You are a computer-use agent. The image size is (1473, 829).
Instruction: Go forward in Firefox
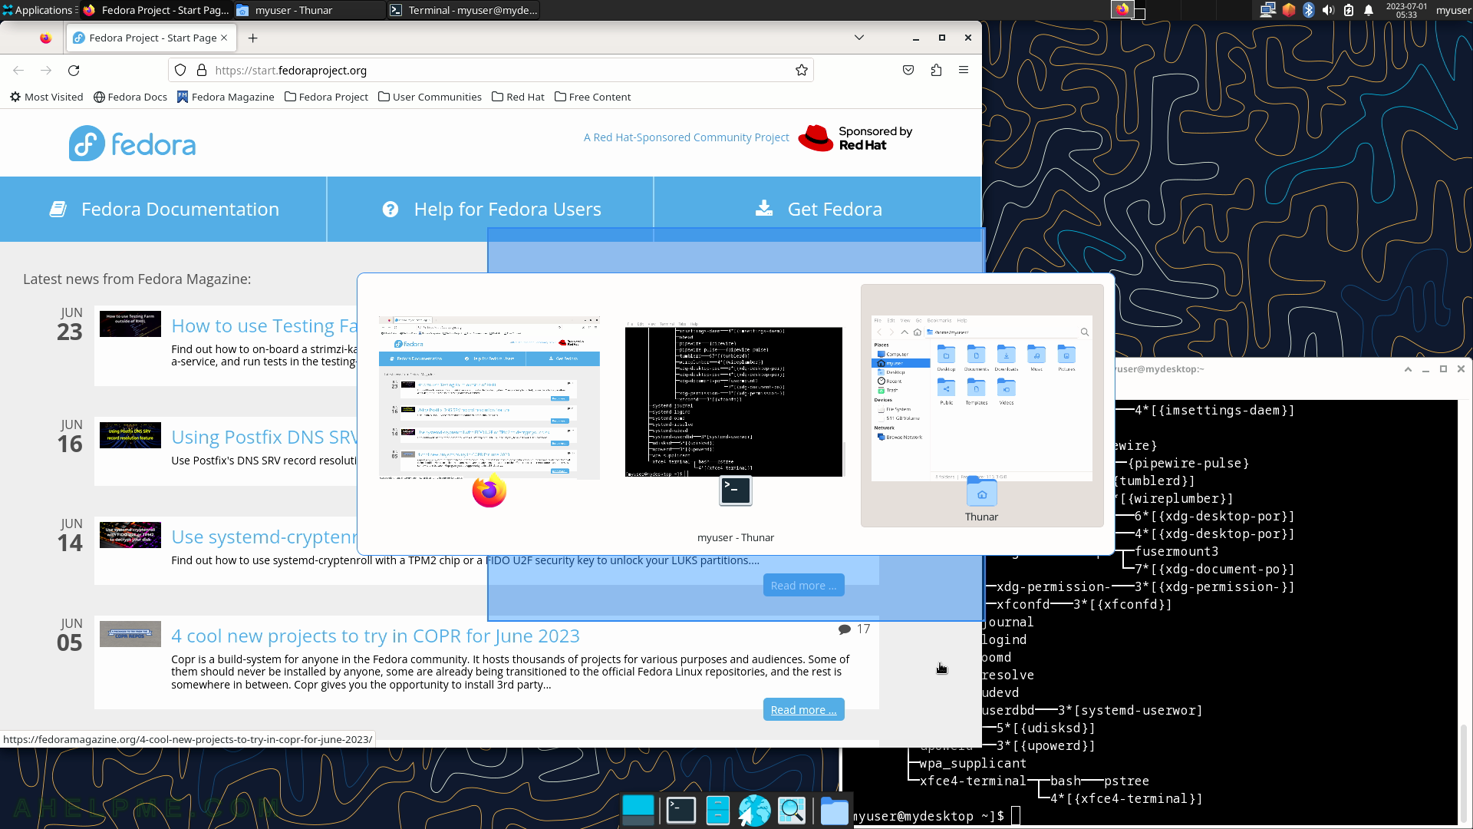pyautogui.click(x=46, y=70)
